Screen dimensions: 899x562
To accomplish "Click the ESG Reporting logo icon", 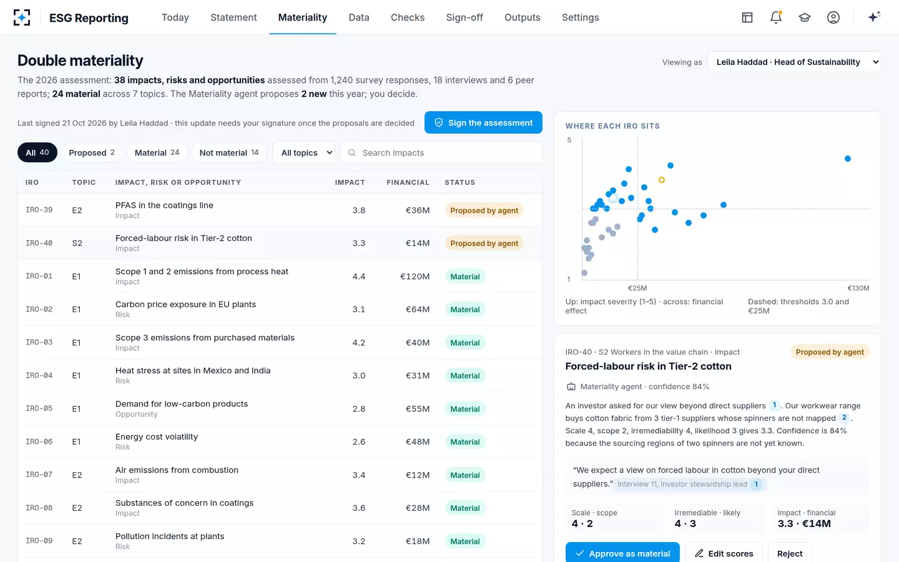I will (22, 17).
